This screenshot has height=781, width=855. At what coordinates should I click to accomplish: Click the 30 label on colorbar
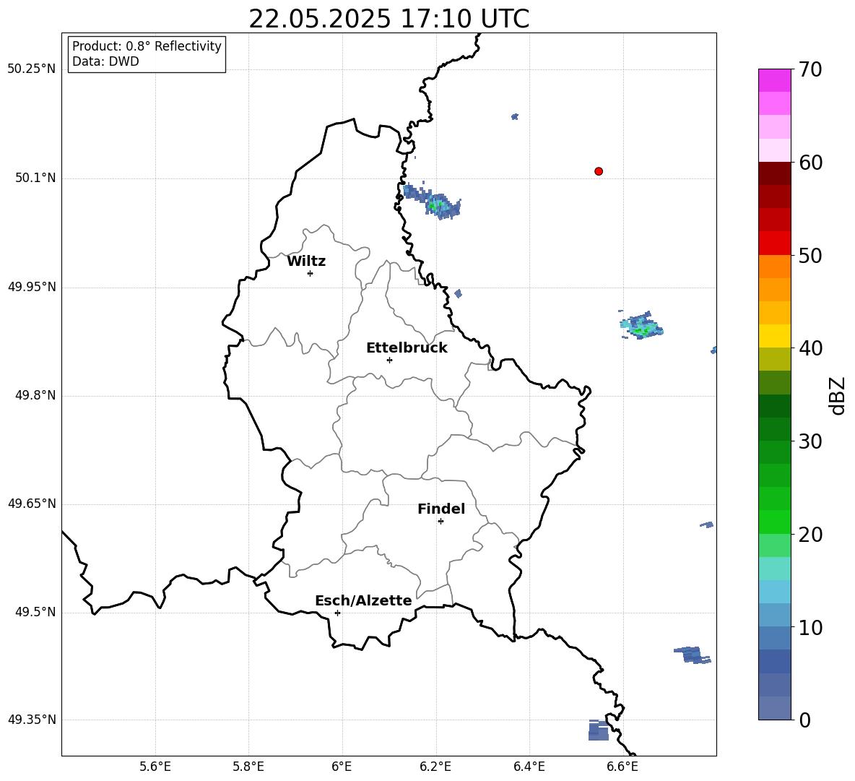coord(810,441)
